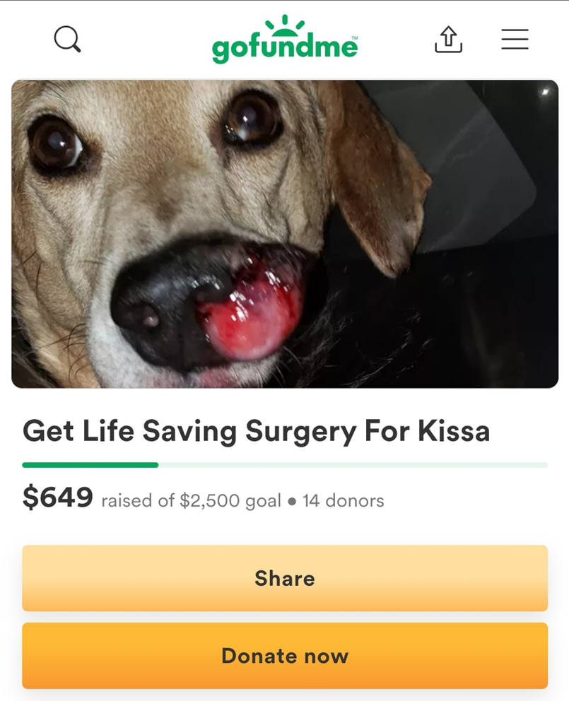This screenshot has height=701, width=569.
Task: Click the unfilled part of fundraising progress bar
Action: coord(353,465)
